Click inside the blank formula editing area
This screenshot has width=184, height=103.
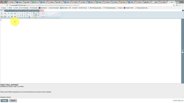click(x=91, y=51)
